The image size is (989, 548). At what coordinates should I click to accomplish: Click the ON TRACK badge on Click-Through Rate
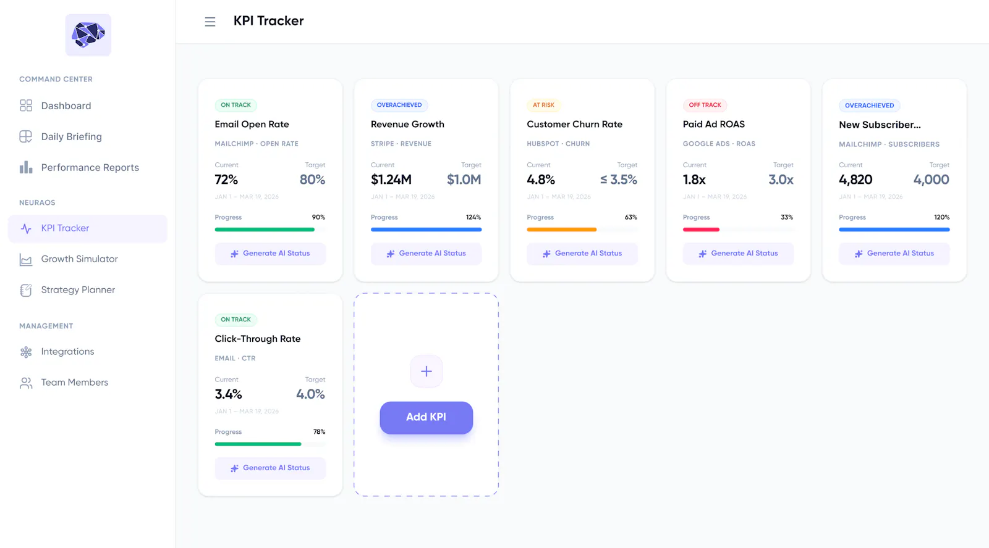click(x=236, y=320)
